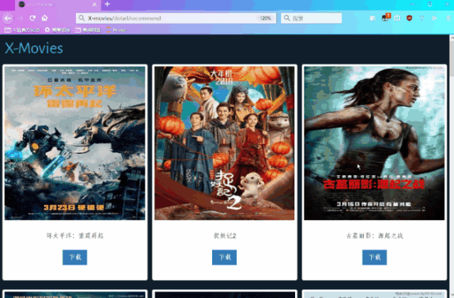Image resolution: width=454 pixels, height=298 pixels.
Task: Click the 环太平洋：雷霆再起 title text
Action: coord(75,236)
